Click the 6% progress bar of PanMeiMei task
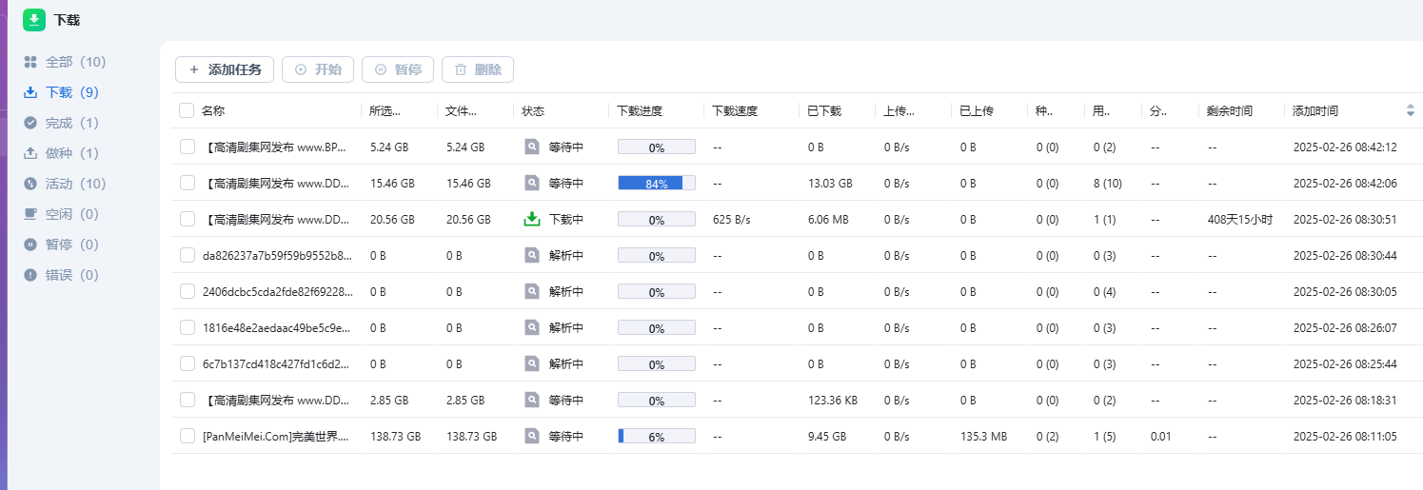Screen dimensions: 1423x490 tap(657, 436)
